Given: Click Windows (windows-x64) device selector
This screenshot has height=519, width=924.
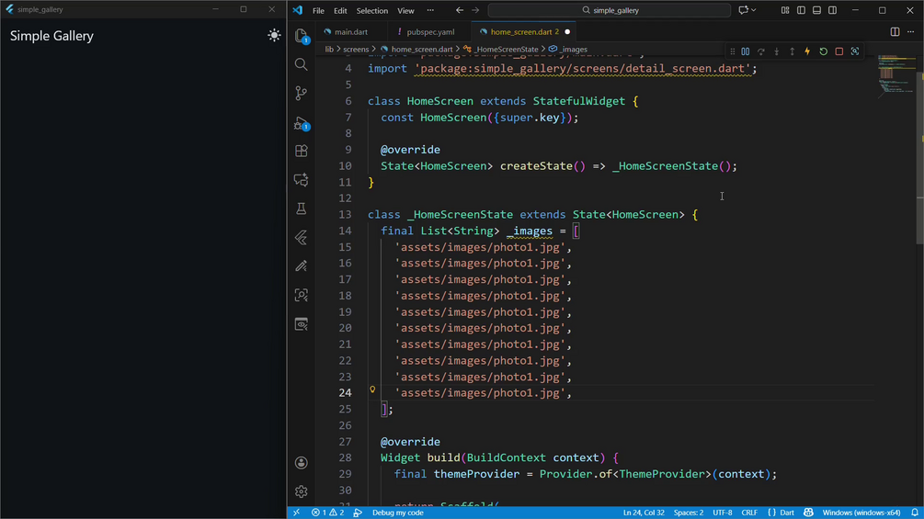Looking at the screenshot, I should coord(861,513).
